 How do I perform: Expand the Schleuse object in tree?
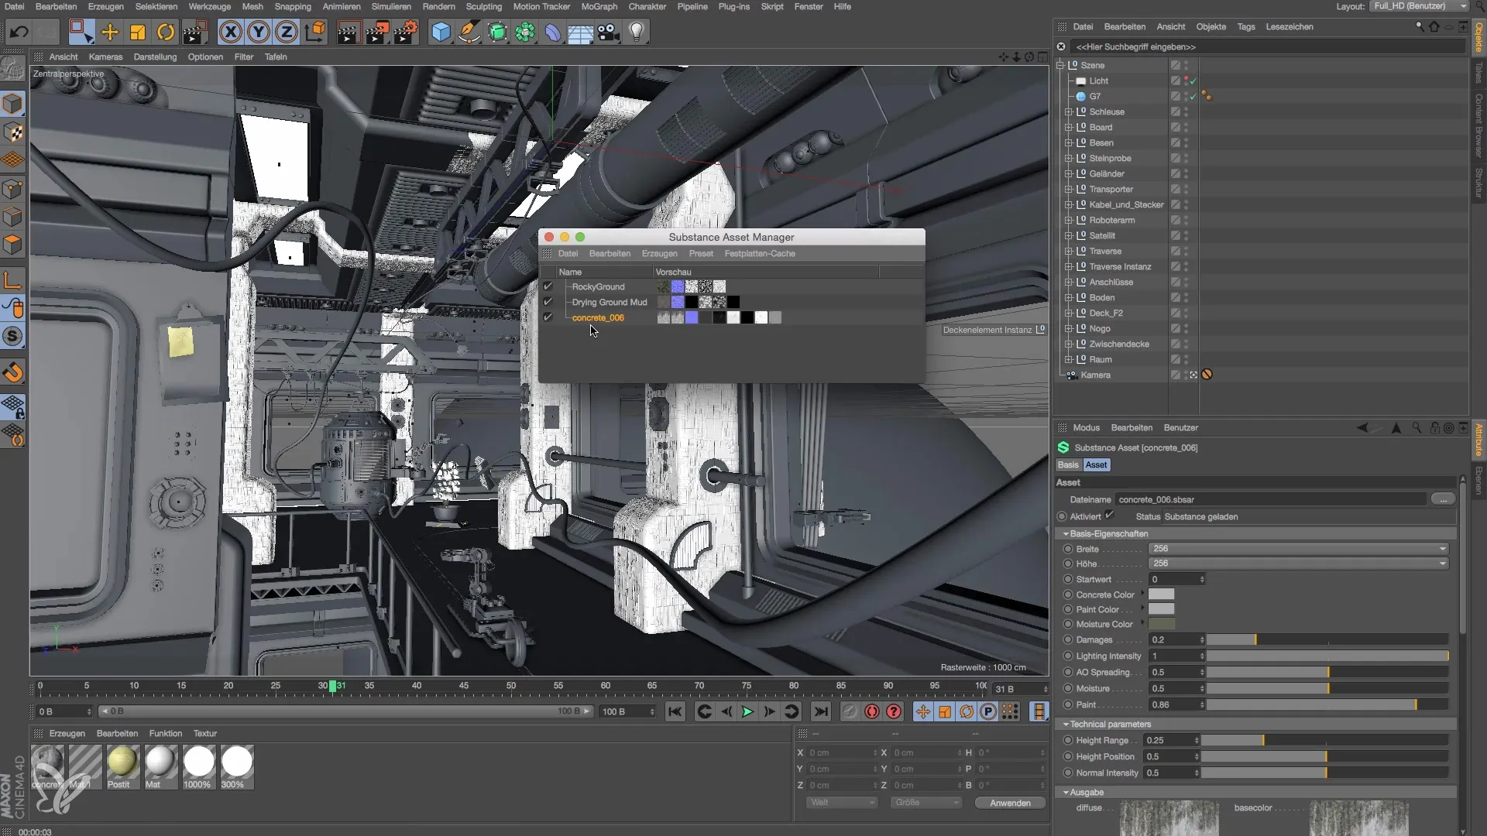[x=1069, y=112]
